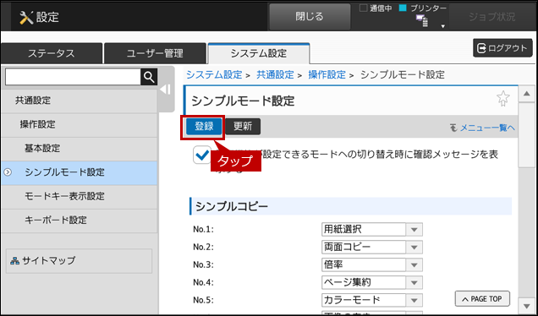
Task: Open 操作設定 in the sidebar
Action: [80, 125]
